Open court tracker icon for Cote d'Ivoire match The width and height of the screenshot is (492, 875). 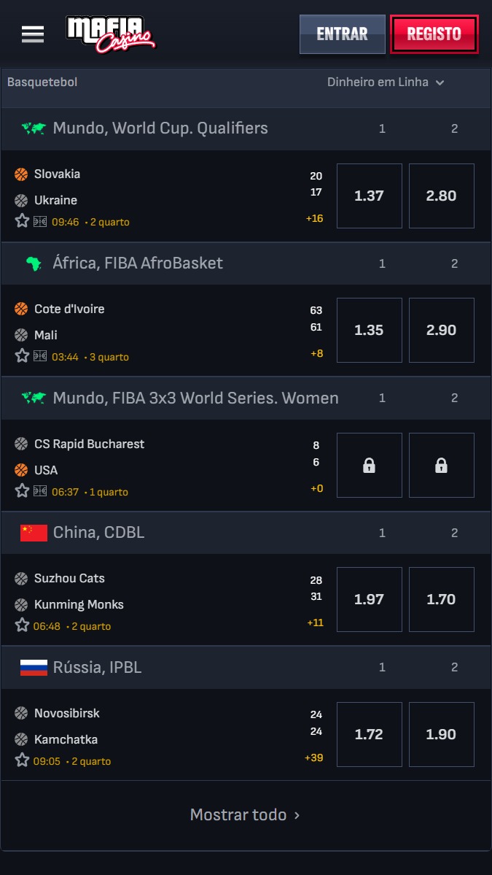[x=40, y=357]
